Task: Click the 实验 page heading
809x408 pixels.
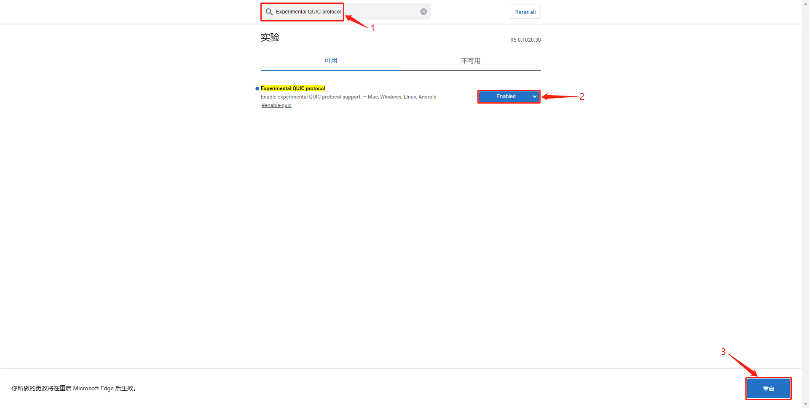Action: pos(270,37)
